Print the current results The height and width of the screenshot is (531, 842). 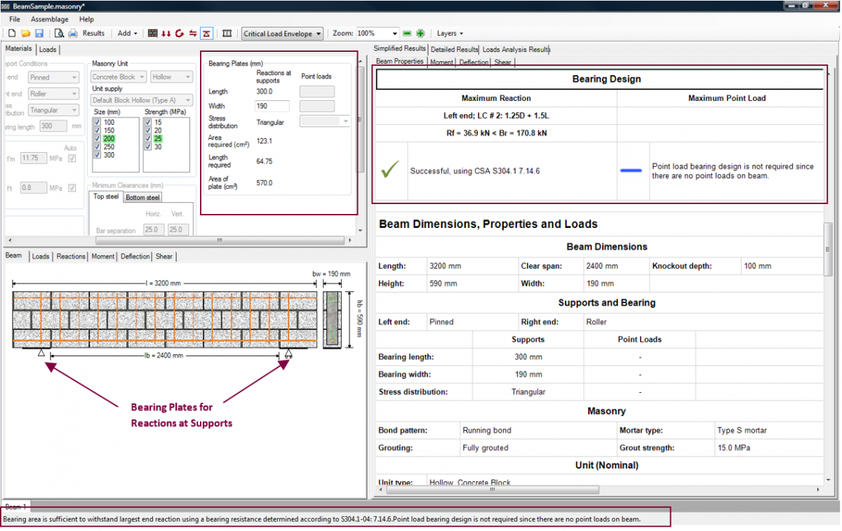click(x=72, y=33)
